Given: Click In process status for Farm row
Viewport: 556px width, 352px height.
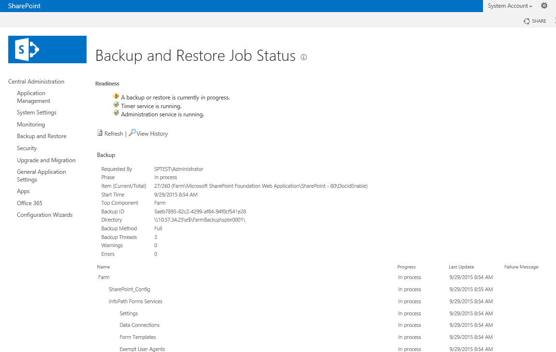Looking at the screenshot, I should pyautogui.click(x=410, y=277).
